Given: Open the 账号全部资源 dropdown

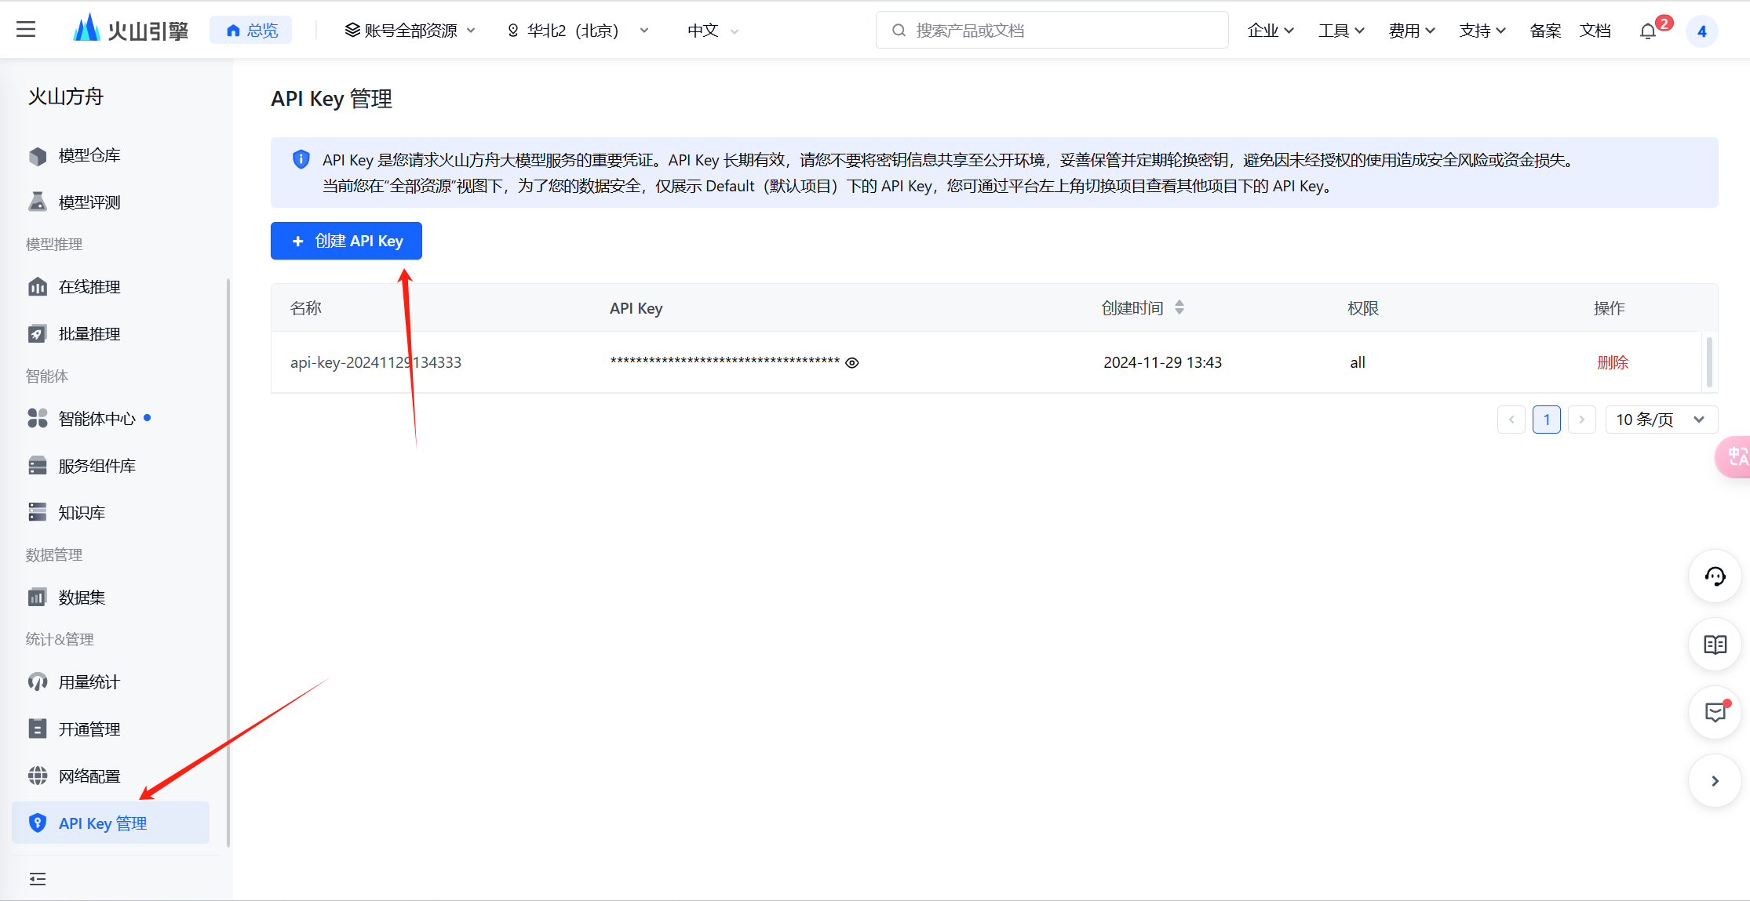Looking at the screenshot, I should 410,31.
